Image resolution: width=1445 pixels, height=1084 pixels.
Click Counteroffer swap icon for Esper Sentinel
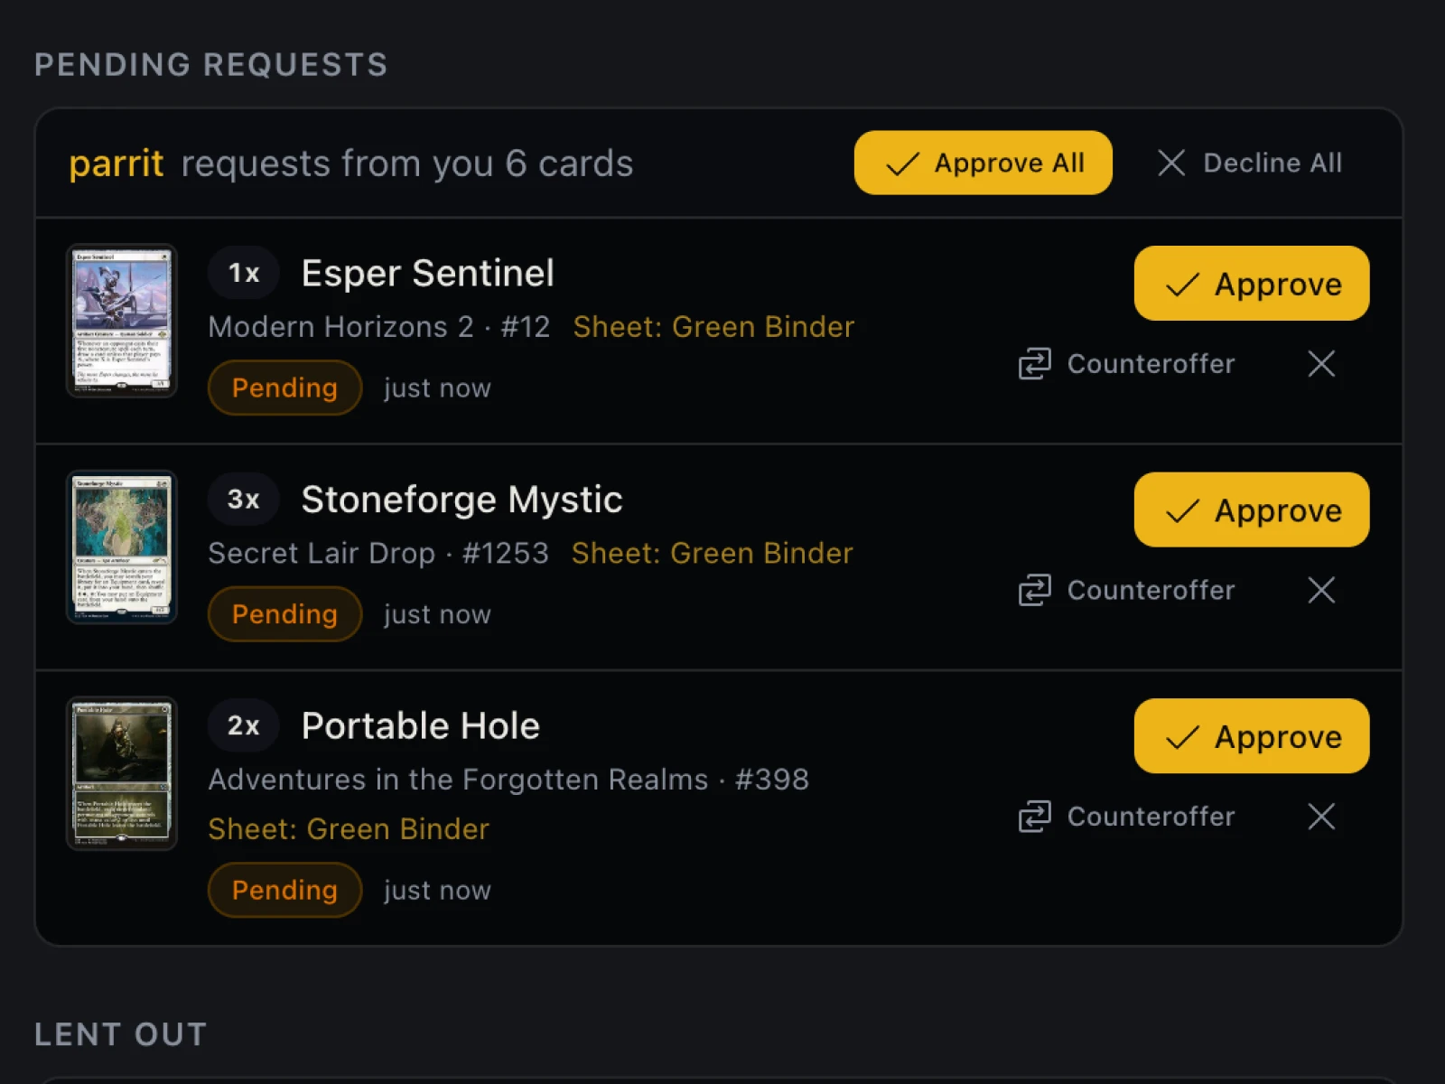point(1035,364)
